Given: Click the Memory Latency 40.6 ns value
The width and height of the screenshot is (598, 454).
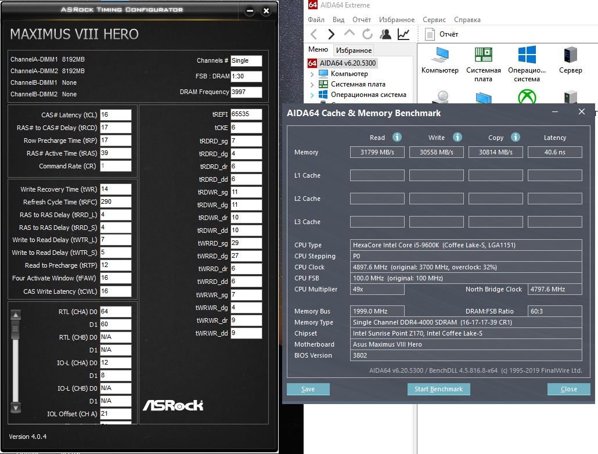Looking at the screenshot, I should [x=555, y=152].
